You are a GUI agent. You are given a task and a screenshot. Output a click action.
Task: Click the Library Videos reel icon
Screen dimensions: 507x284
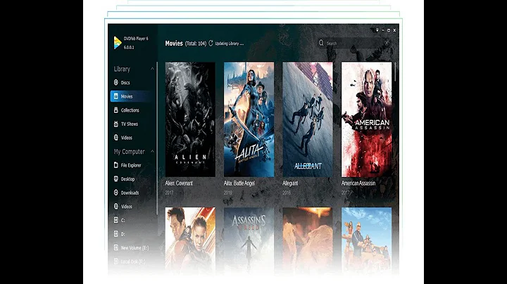[115, 138]
